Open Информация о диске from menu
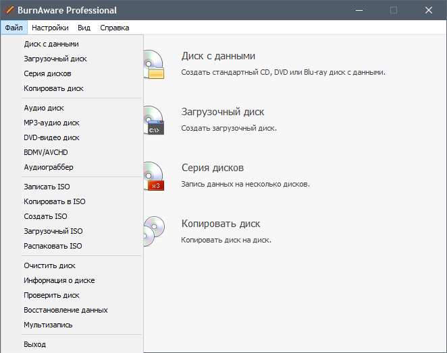 (x=59, y=280)
